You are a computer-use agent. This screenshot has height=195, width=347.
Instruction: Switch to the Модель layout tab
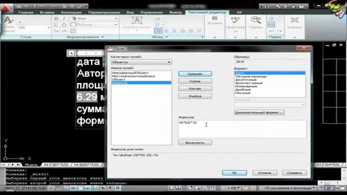pos(31,165)
